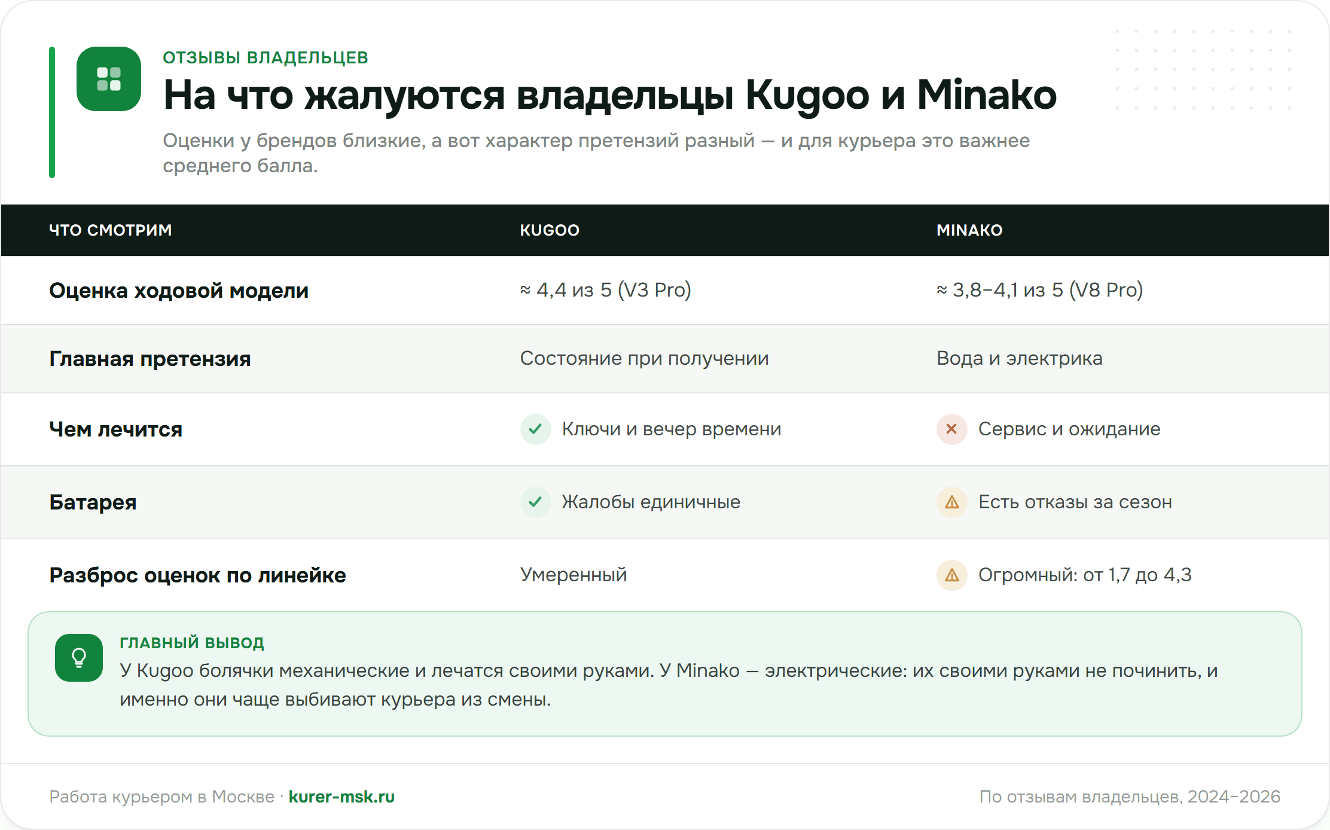Select the Батарея row label
Image resolution: width=1330 pixels, height=830 pixels.
coord(93,502)
